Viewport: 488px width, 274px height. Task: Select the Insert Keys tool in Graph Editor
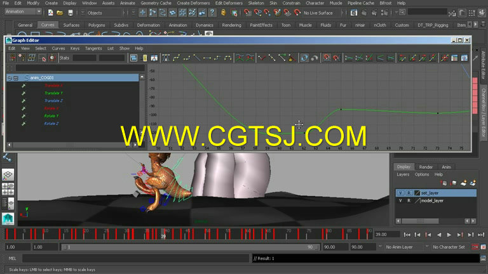click(x=22, y=58)
